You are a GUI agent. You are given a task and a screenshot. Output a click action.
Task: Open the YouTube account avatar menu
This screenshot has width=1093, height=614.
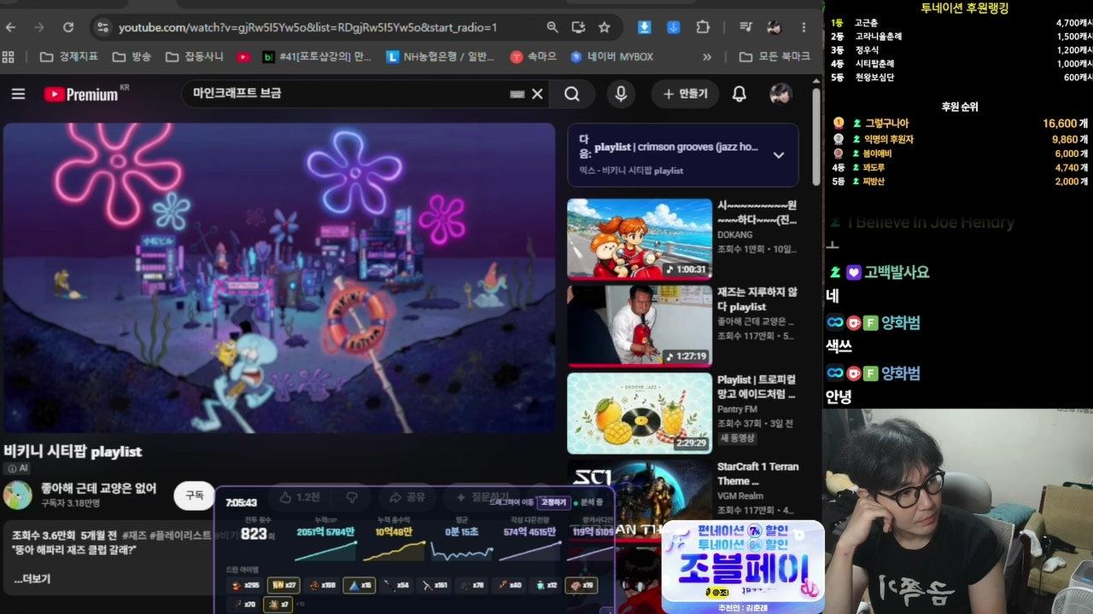pyautogui.click(x=780, y=94)
